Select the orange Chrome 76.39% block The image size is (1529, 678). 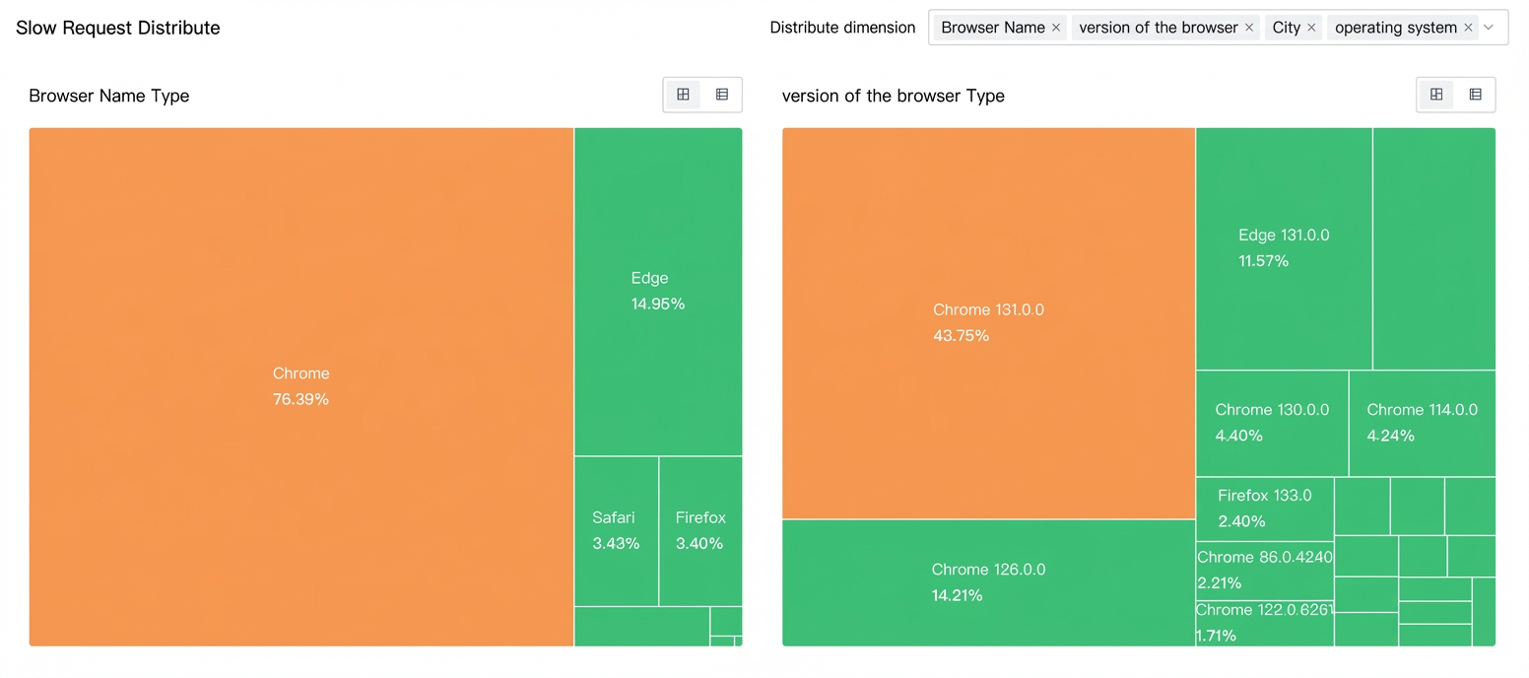click(301, 386)
